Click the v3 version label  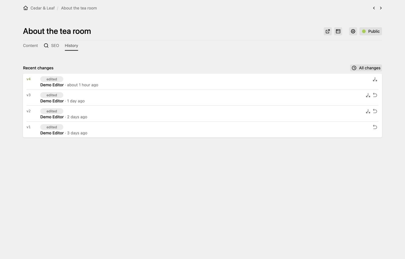click(x=28, y=95)
